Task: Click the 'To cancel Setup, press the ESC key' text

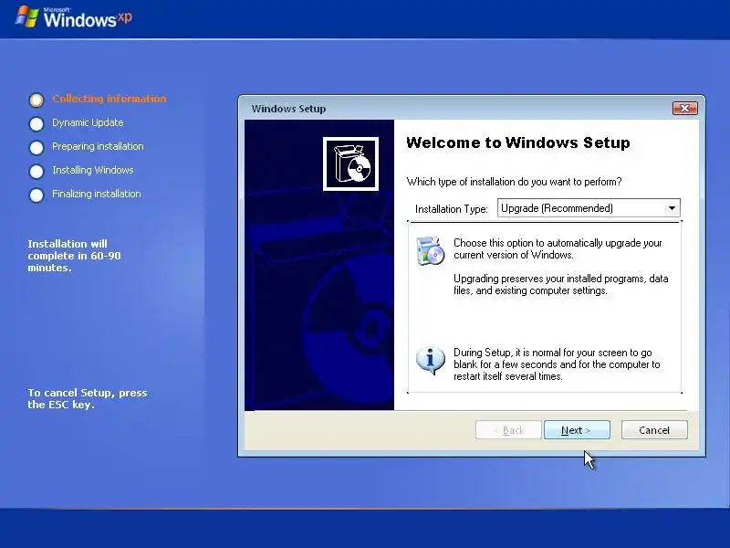Action: [x=87, y=398]
